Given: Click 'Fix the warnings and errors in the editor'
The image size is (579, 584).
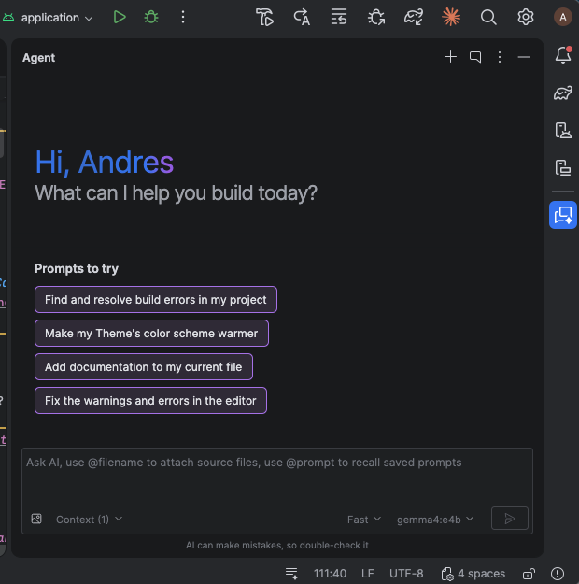Looking at the screenshot, I should click(150, 400).
